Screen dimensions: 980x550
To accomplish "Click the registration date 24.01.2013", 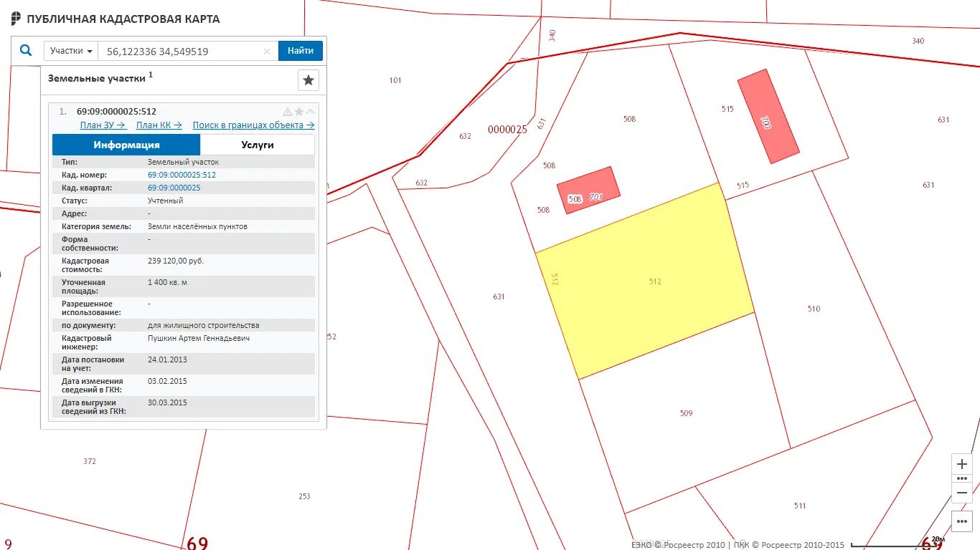I will [166, 360].
